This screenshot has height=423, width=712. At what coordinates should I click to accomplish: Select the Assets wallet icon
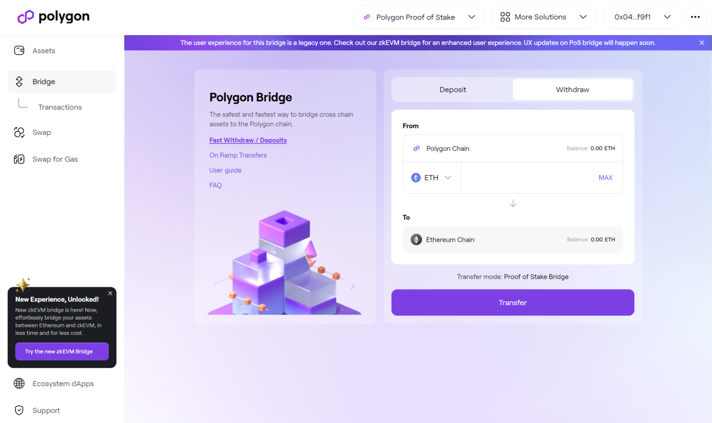[19, 50]
